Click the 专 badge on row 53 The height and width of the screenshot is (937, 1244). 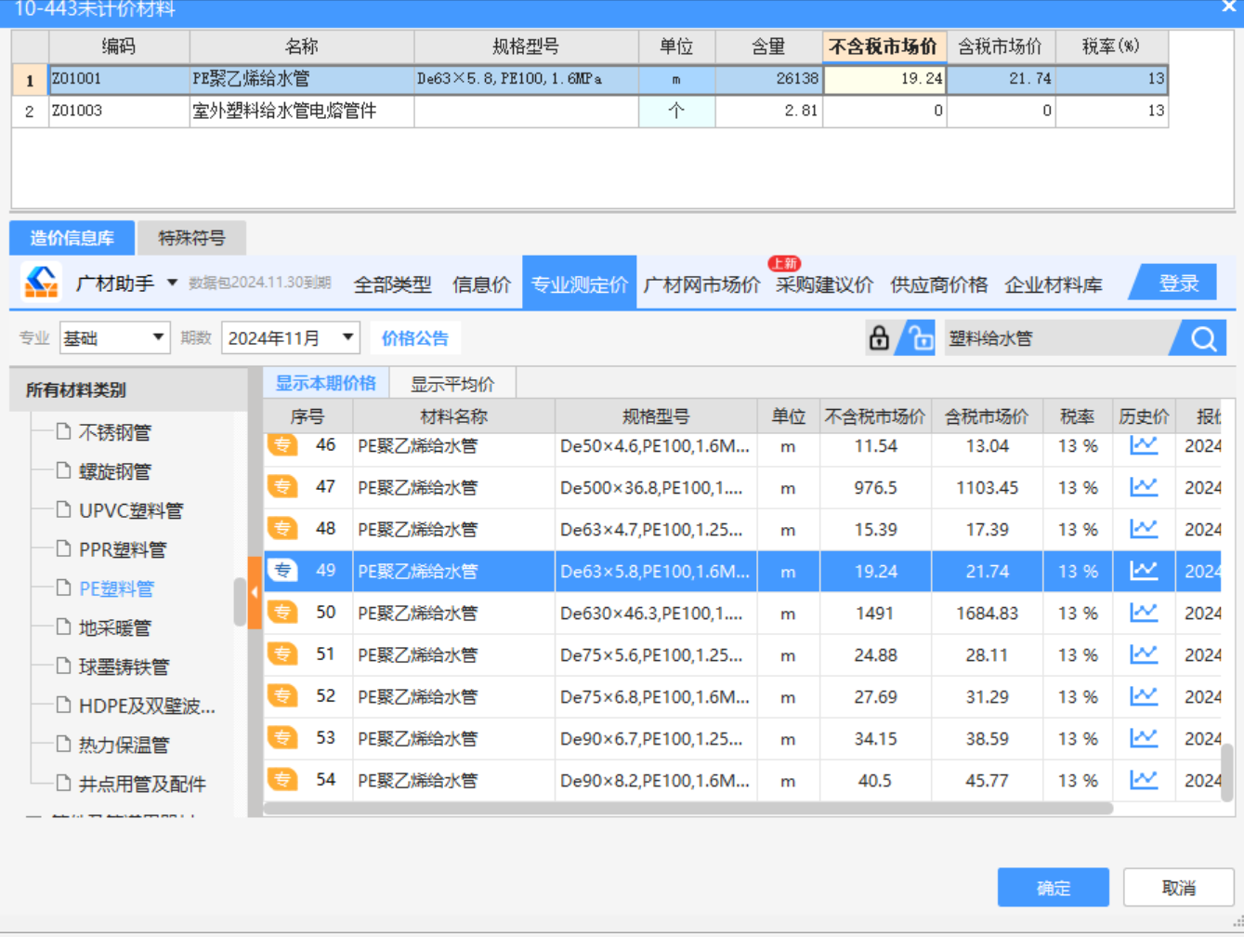tap(282, 737)
